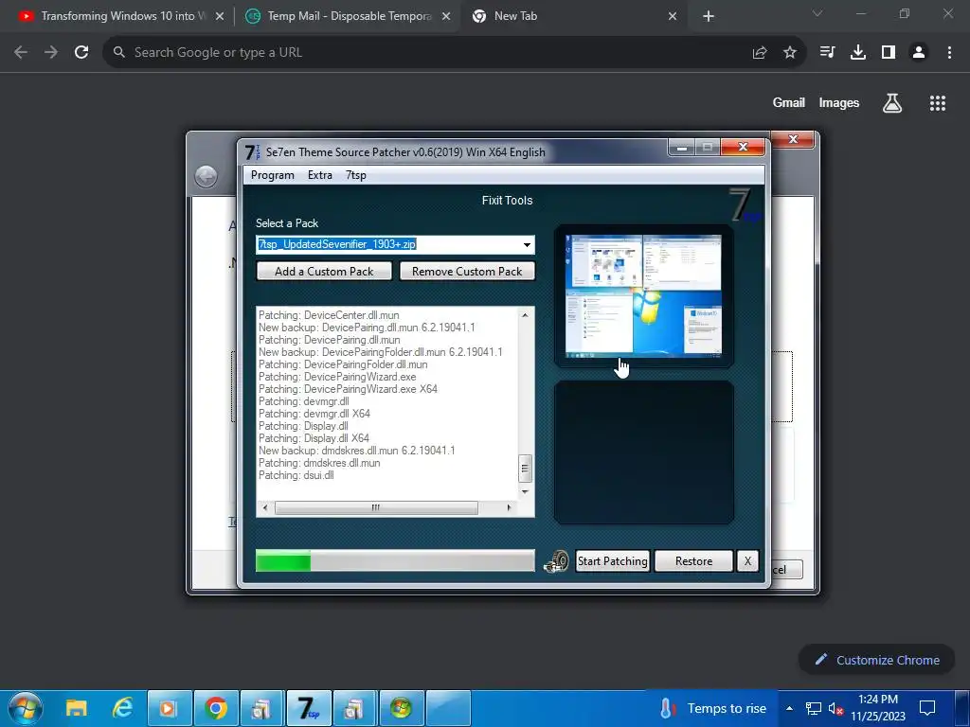Click the Temps to rise weather widget
The image size is (970, 727).
713,708
